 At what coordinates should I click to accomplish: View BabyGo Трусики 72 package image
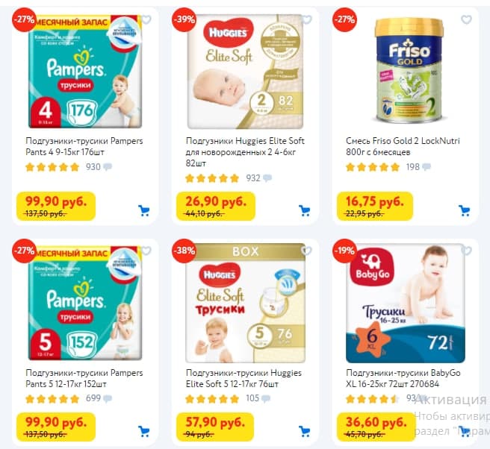click(x=406, y=303)
